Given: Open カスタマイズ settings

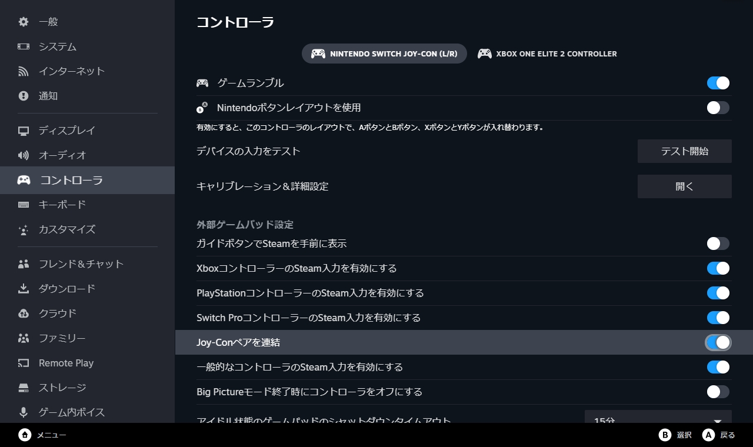Looking at the screenshot, I should (x=87, y=229).
